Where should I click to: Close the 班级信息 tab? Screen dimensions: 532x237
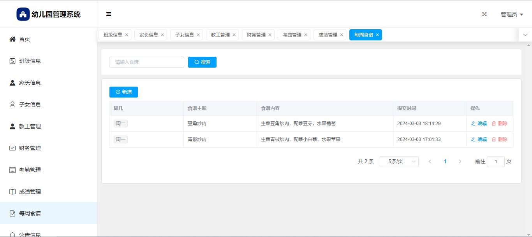pyautogui.click(x=127, y=35)
